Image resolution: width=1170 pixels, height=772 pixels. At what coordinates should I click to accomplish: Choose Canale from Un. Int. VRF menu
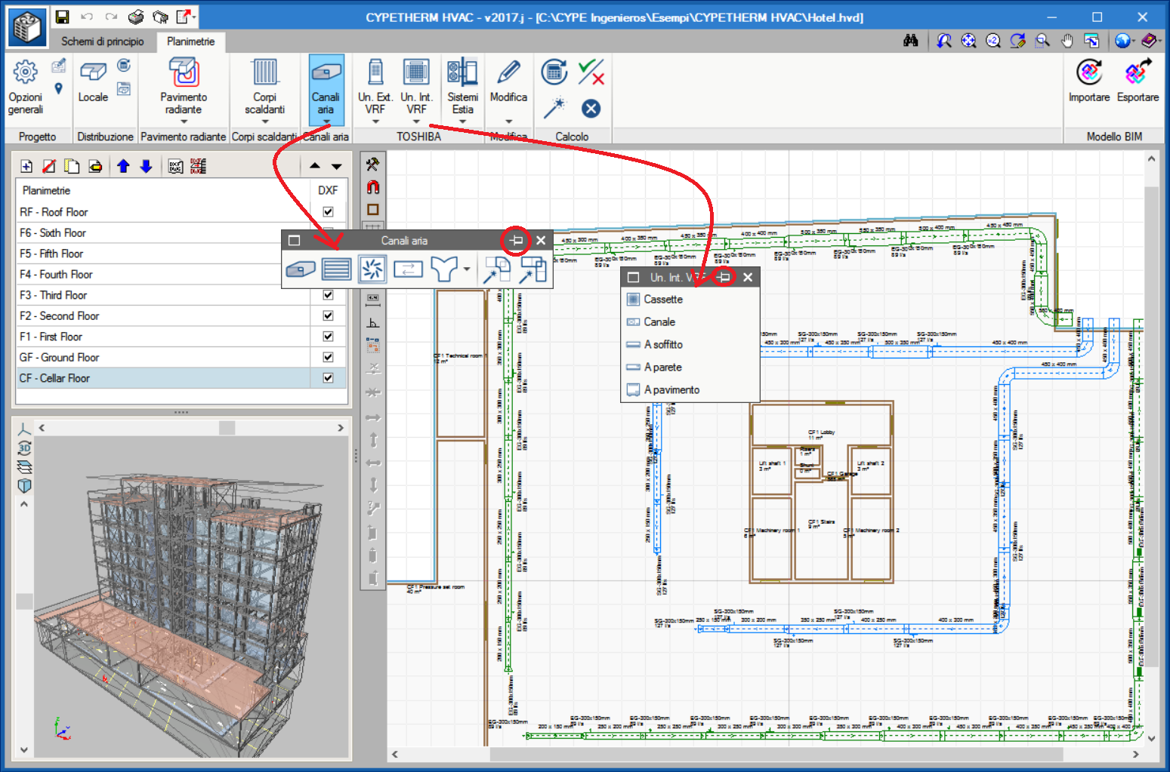(690, 322)
